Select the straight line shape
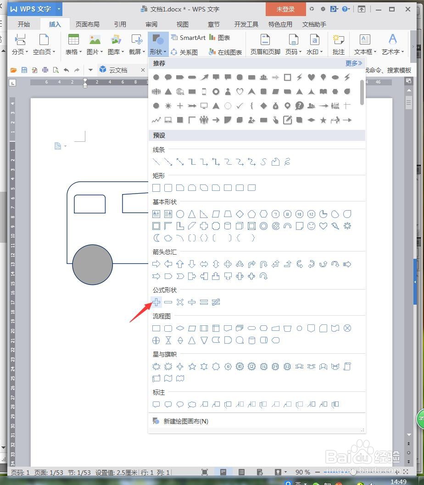Viewport: 424px width, 485px height. click(156, 162)
